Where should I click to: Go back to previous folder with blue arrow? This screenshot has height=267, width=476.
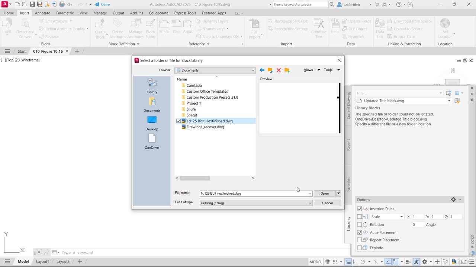[x=262, y=70]
